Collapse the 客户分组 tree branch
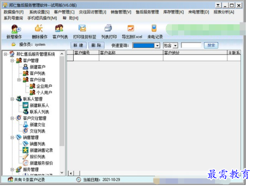This screenshot has height=186, width=253. coord(19,80)
